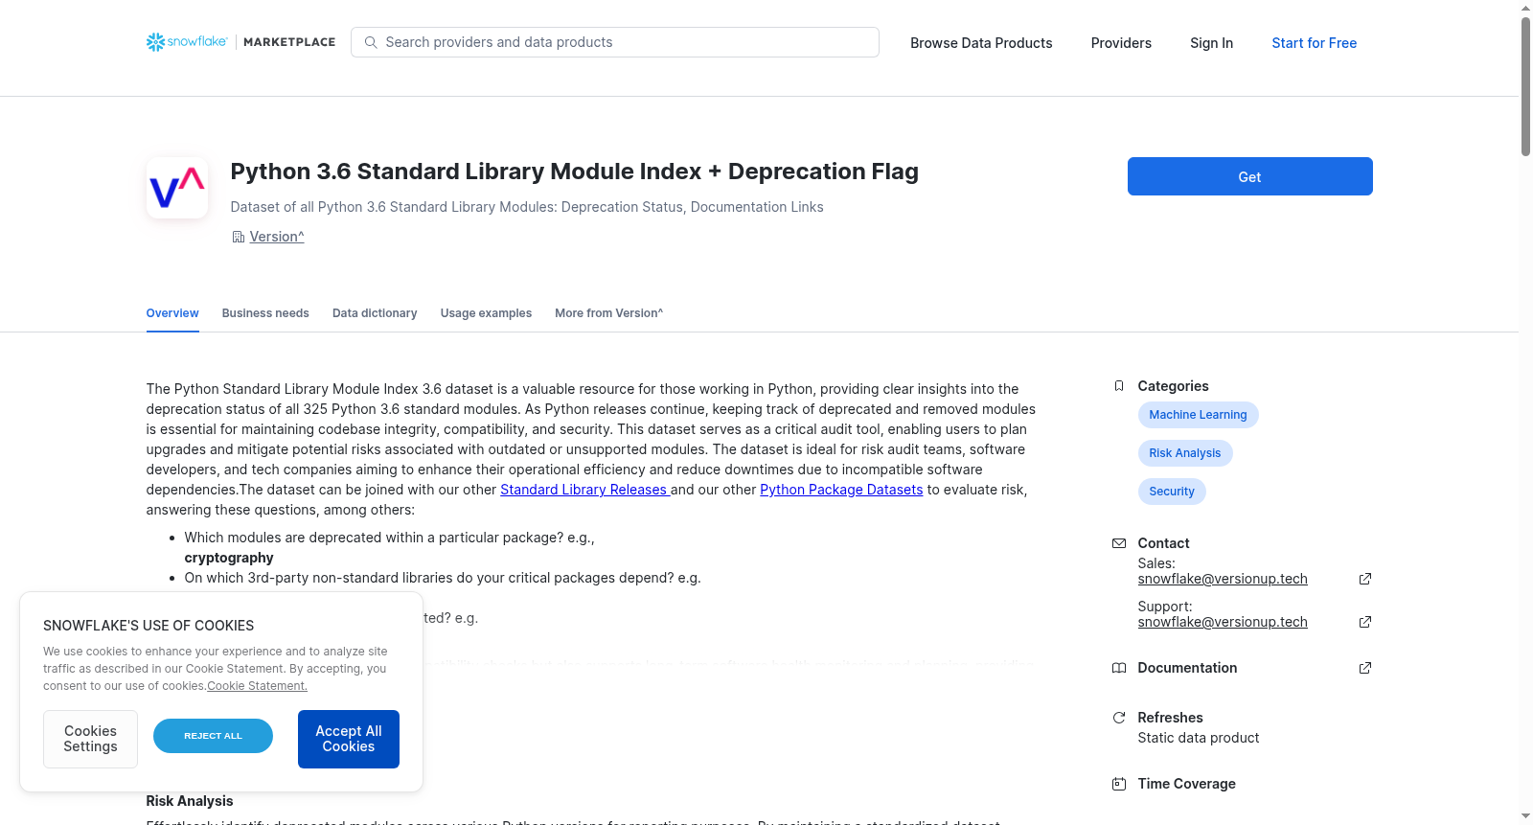Click the search magnifier icon

click(x=371, y=42)
